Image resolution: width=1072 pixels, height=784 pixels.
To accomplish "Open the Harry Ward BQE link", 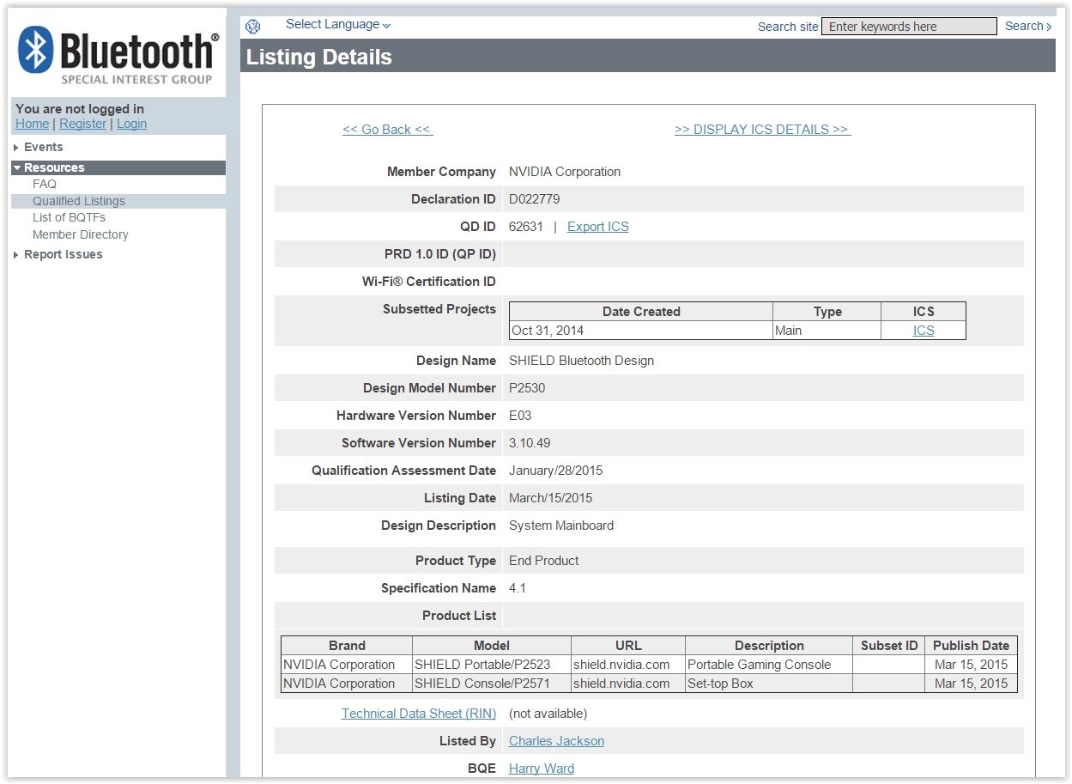I will [x=542, y=769].
